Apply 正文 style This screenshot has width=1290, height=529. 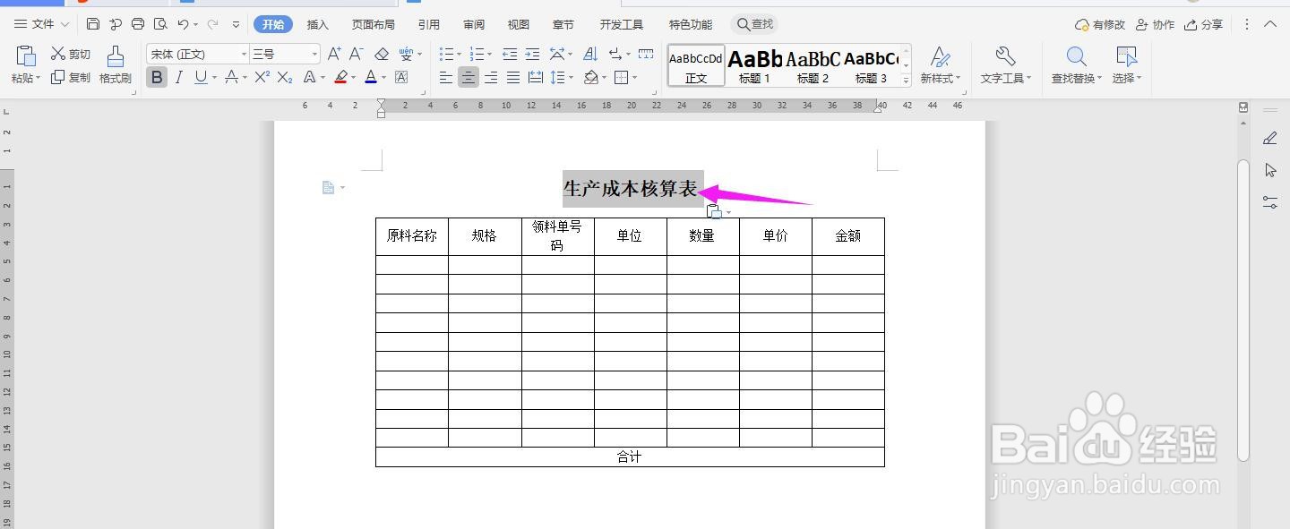tap(696, 65)
